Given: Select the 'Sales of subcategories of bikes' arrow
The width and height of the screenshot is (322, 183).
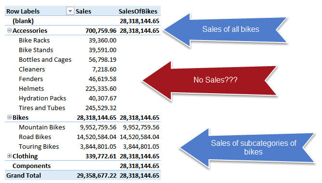Looking at the screenshot, I should click(247, 148).
